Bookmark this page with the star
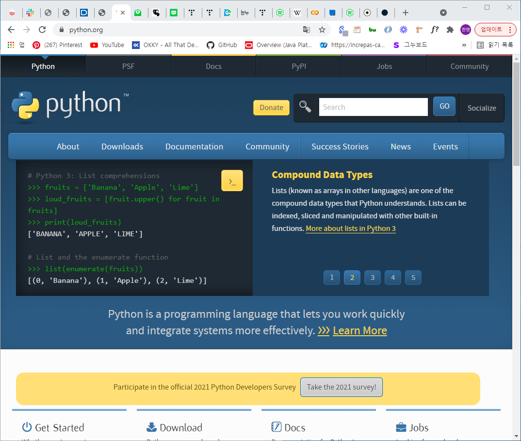The height and width of the screenshot is (441, 521). tap(322, 30)
